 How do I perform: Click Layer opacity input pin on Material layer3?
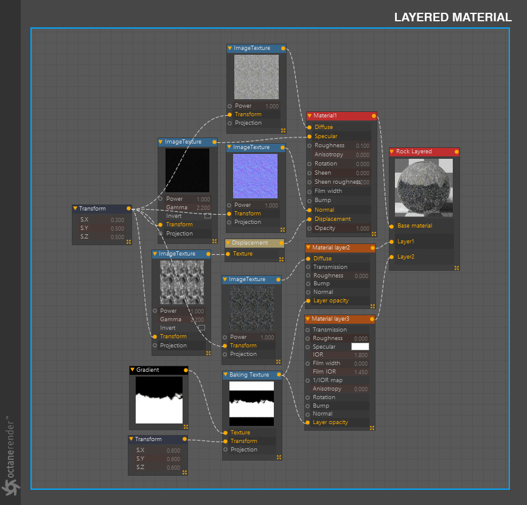[x=307, y=422]
